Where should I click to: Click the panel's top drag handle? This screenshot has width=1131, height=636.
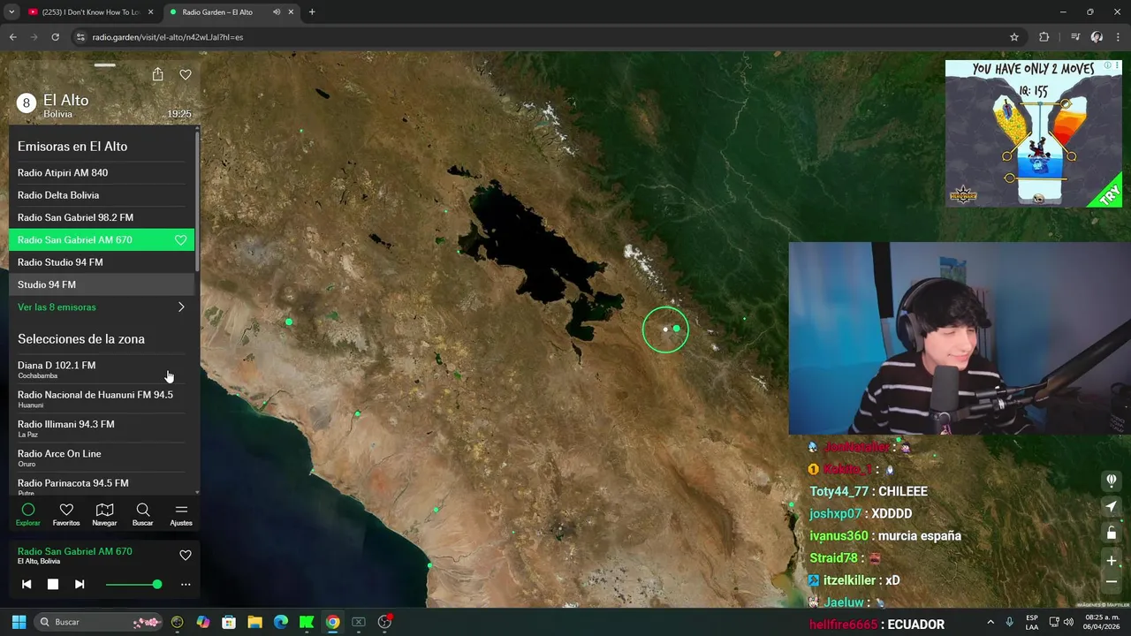point(105,64)
